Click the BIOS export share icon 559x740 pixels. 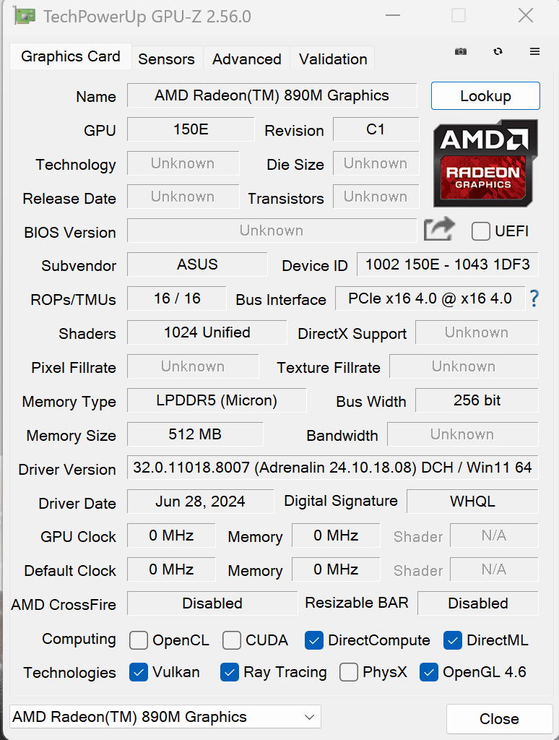point(438,229)
